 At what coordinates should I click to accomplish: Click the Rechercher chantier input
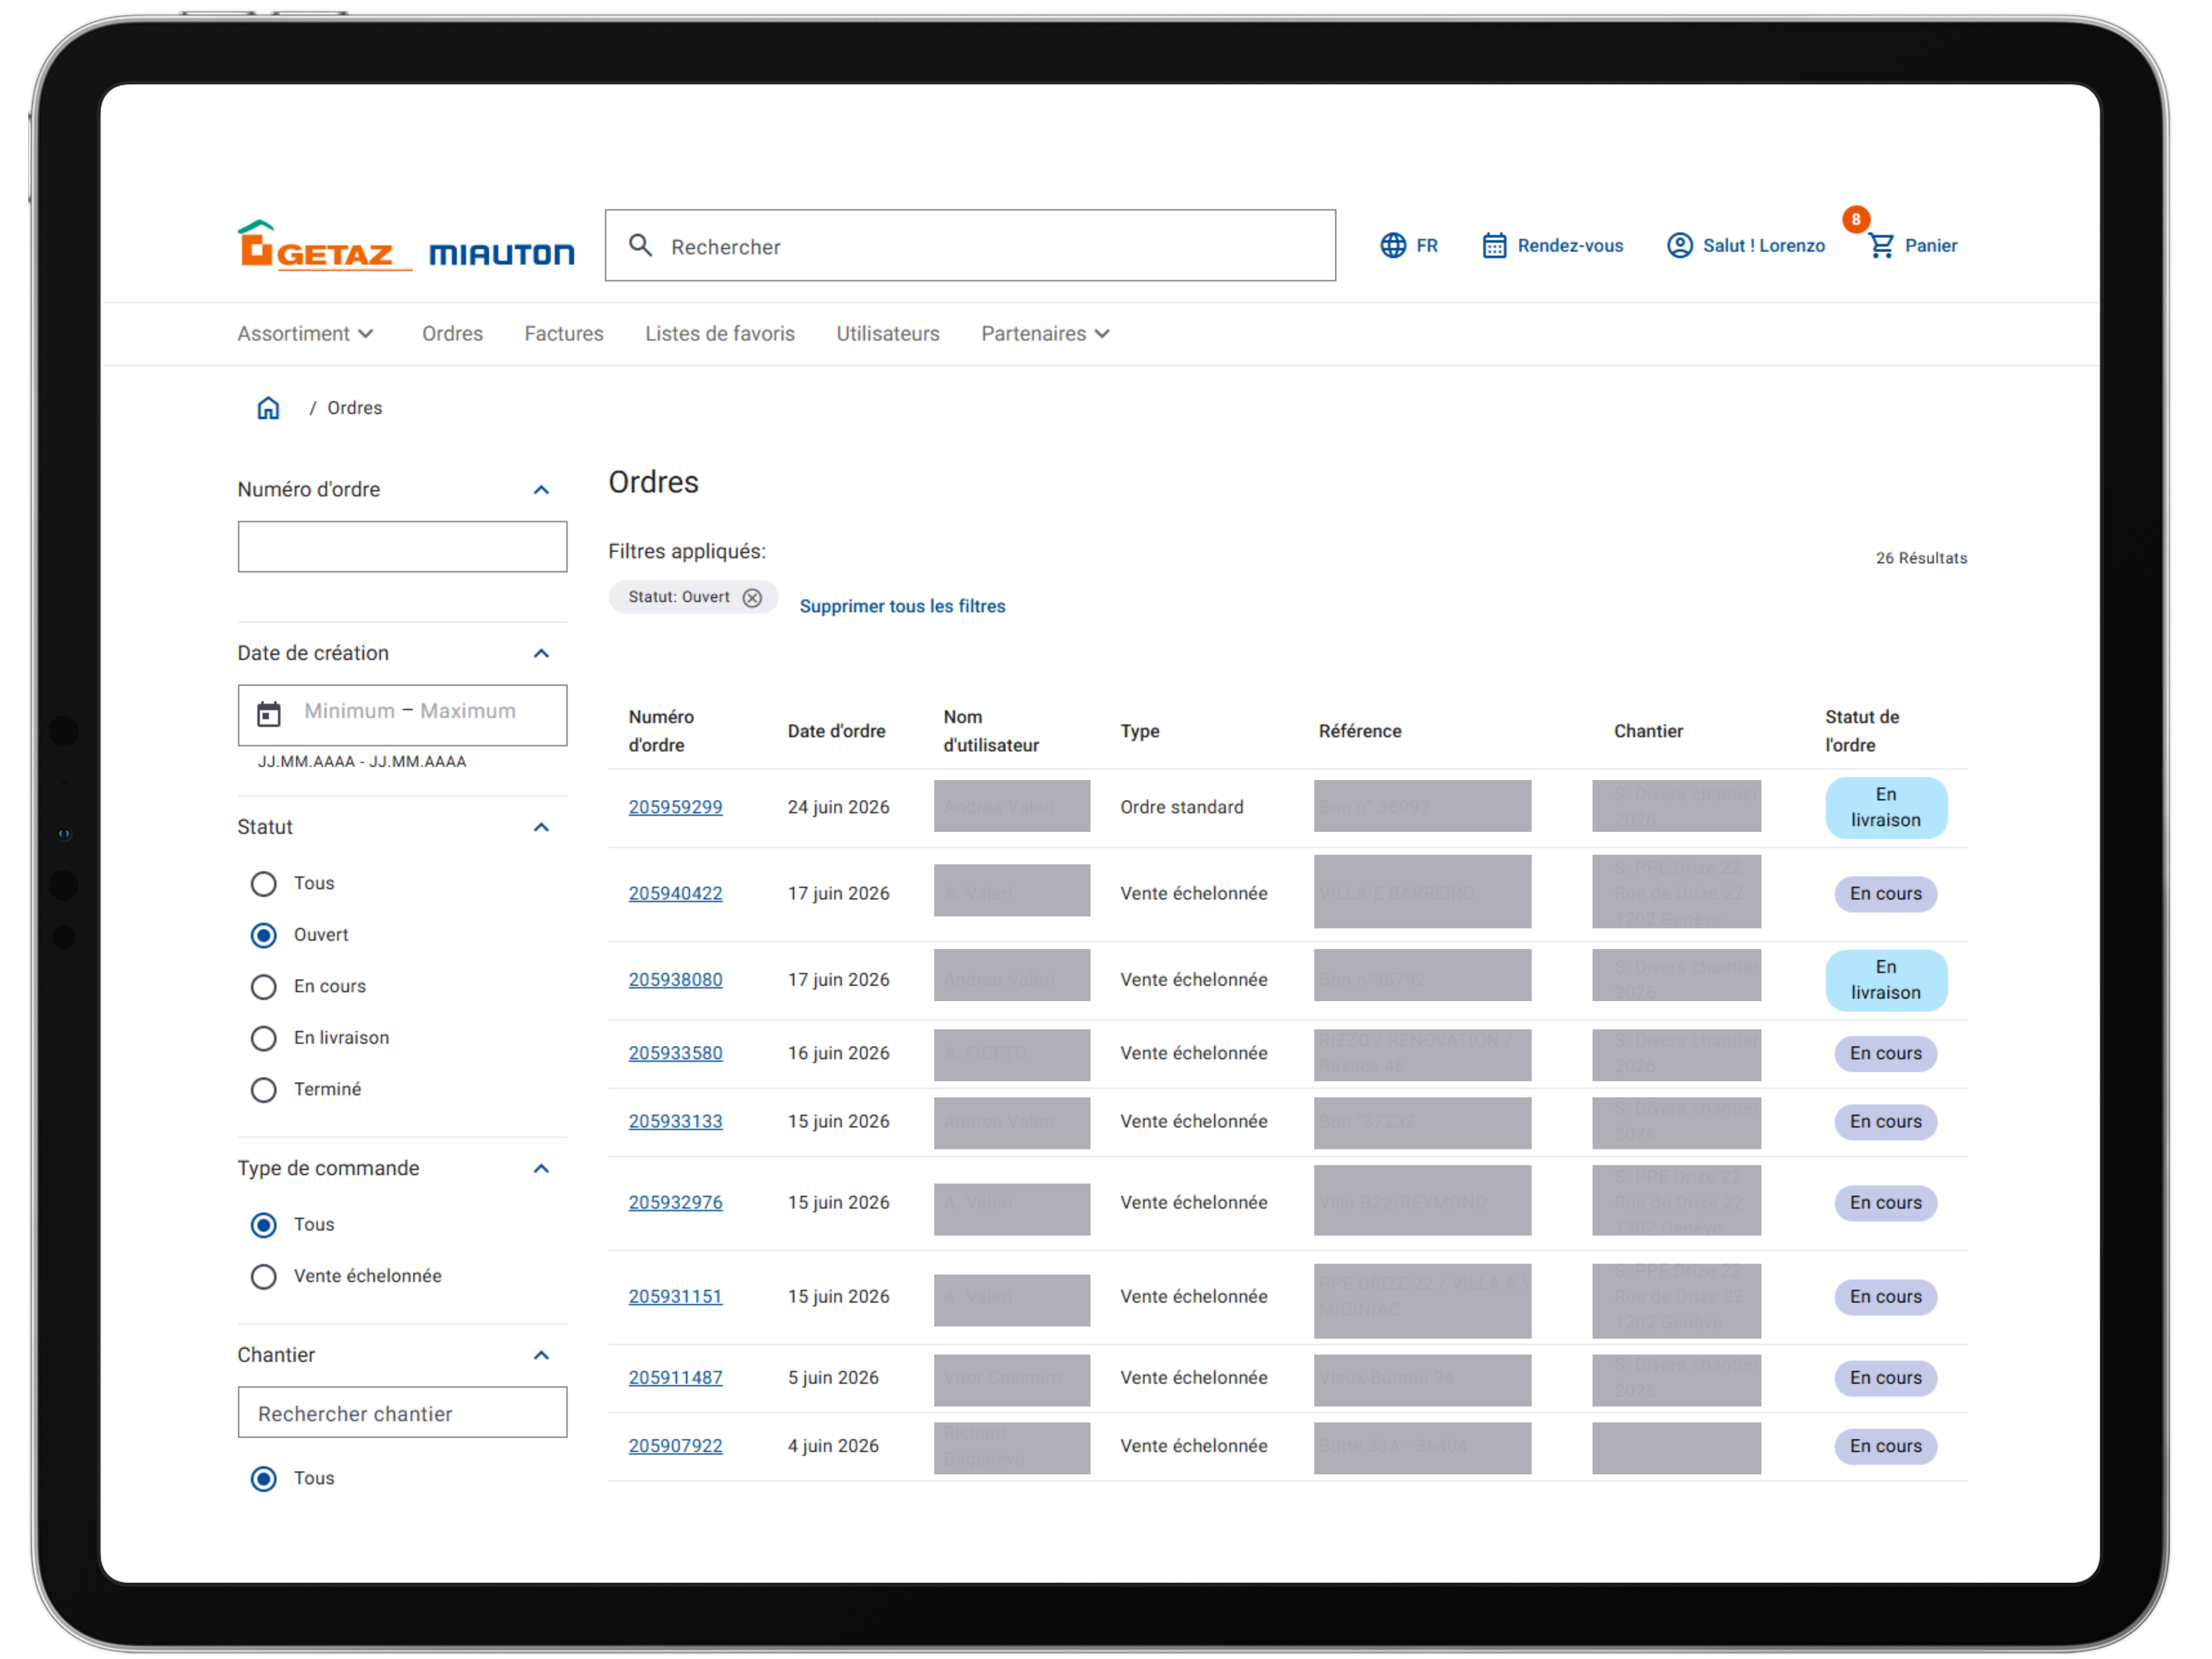[402, 1412]
